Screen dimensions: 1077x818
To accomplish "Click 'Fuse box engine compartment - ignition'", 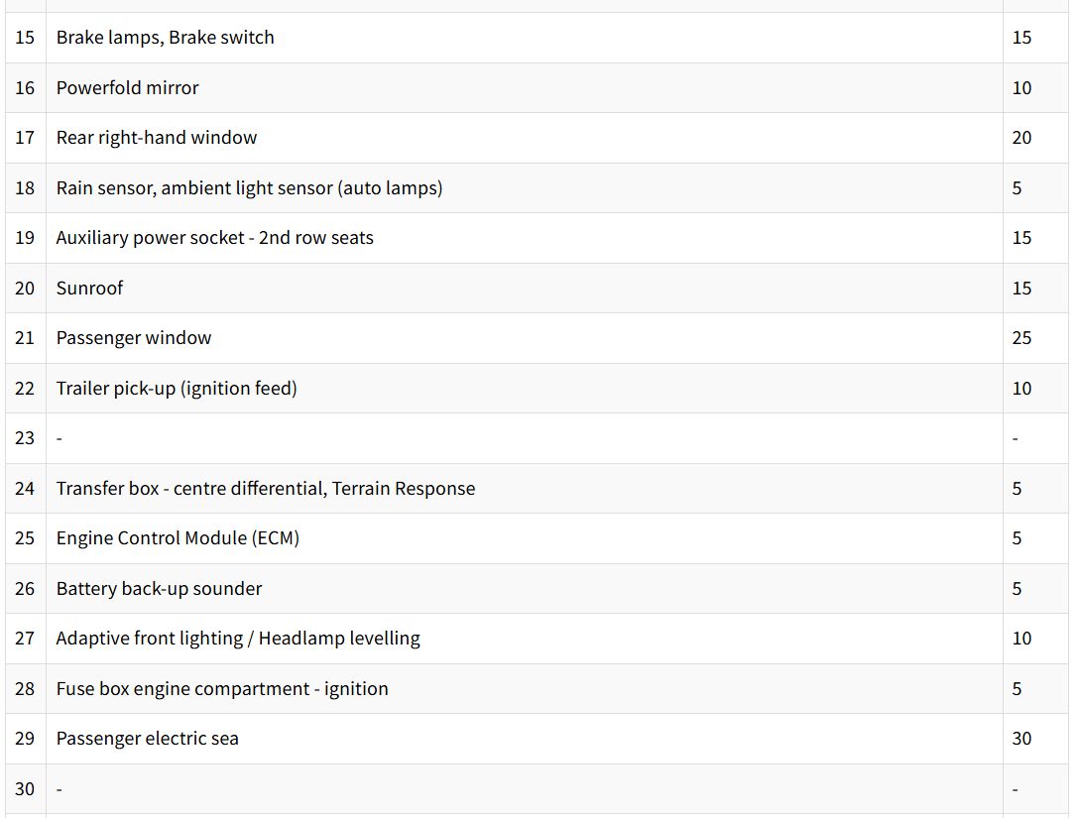I will [x=222, y=689].
